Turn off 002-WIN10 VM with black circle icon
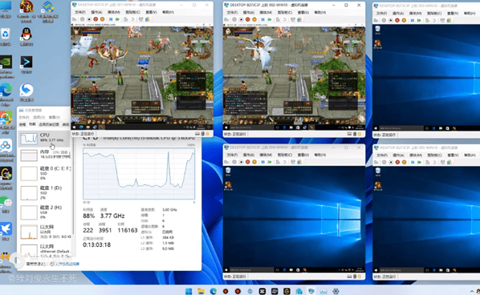Image resolution: width=480 pixels, height=295 pixels. click(241, 19)
